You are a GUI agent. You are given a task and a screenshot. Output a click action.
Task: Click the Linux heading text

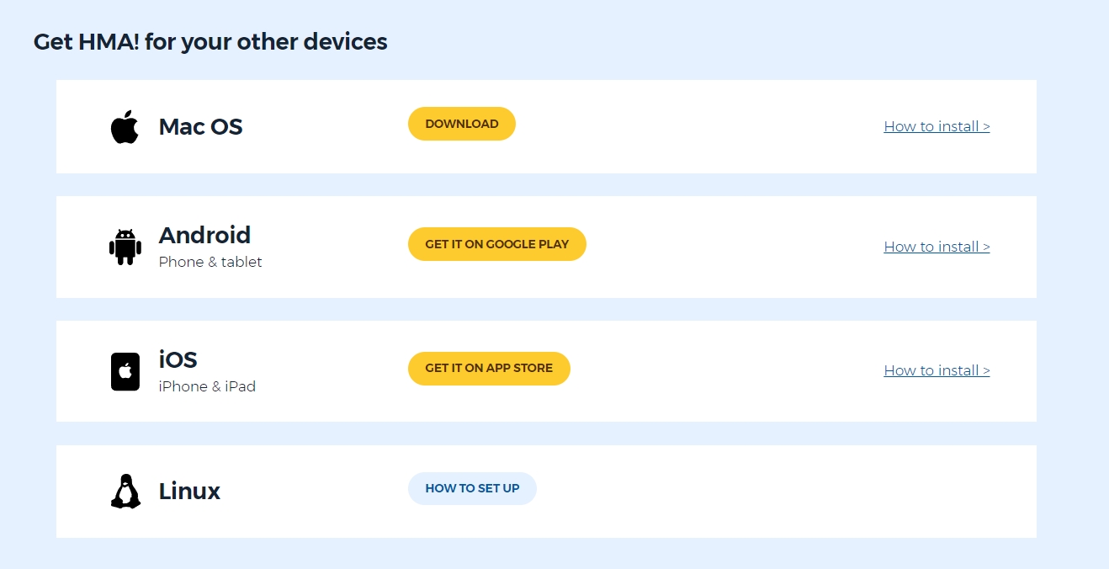[x=189, y=491]
